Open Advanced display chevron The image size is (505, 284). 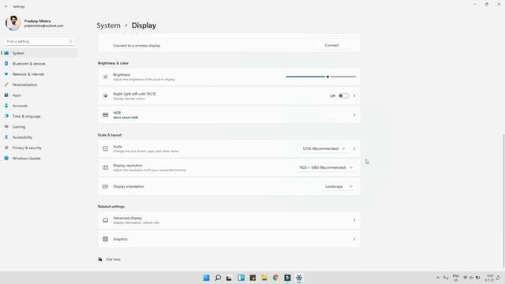[x=354, y=220]
